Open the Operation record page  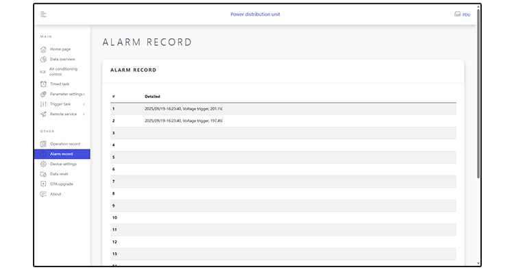pos(65,144)
